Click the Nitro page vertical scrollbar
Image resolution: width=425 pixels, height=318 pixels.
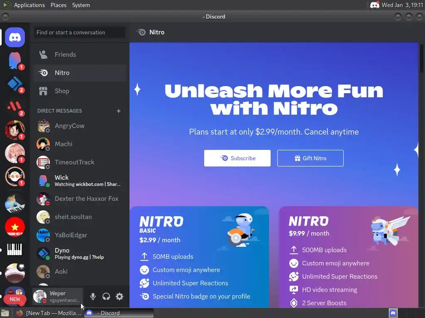click(421, 58)
